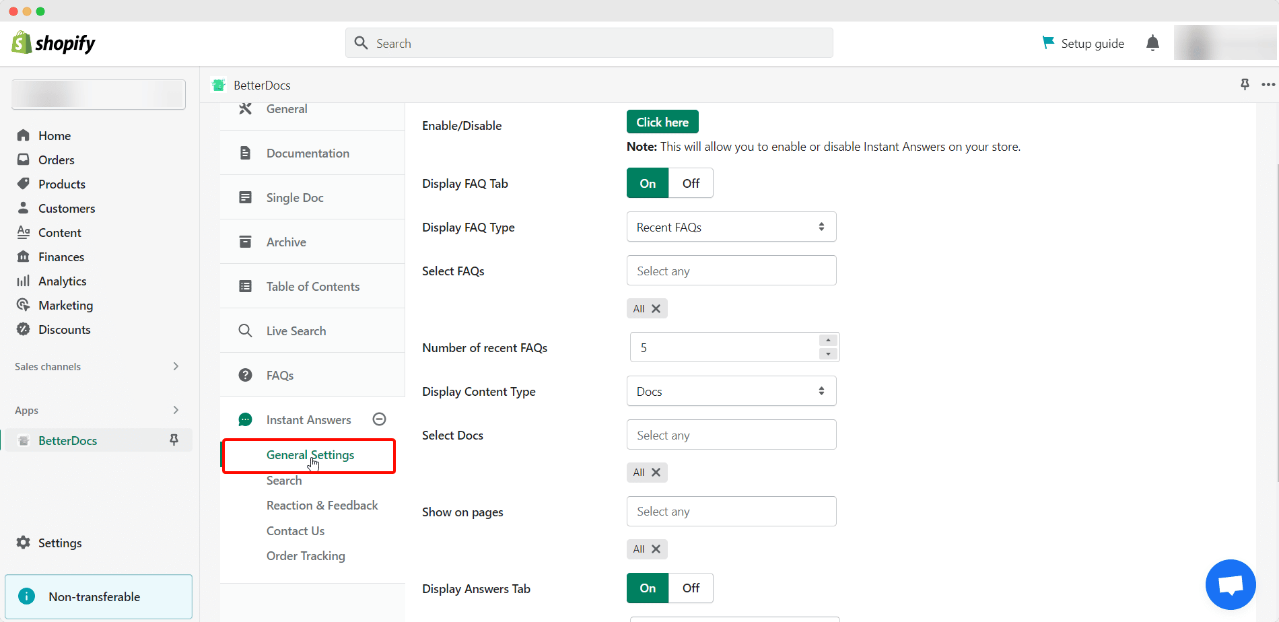Select Order Tracking submenu item
This screenshot has height=622, width=1279.
[x=306, y=555]
